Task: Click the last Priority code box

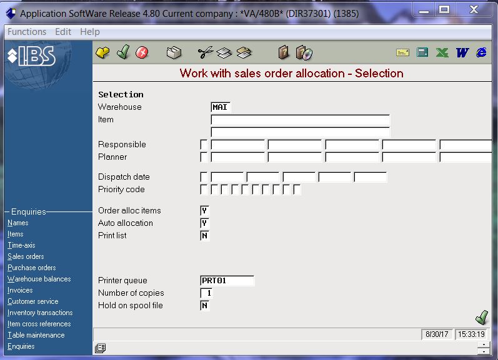Action: (297, 190)
